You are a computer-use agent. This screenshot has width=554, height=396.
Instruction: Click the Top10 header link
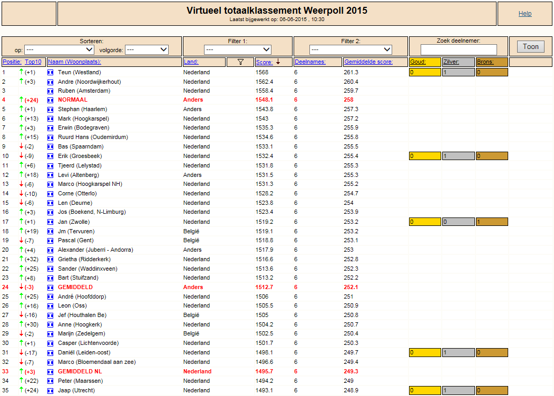[33, 62]
